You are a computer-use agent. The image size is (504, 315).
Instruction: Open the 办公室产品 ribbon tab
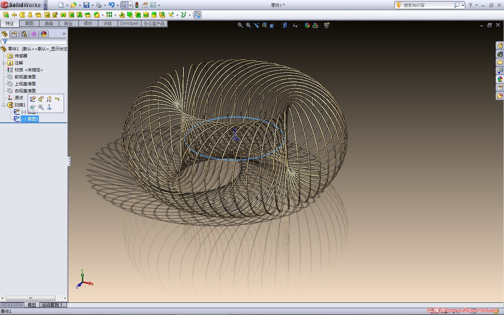coord(154,23)
